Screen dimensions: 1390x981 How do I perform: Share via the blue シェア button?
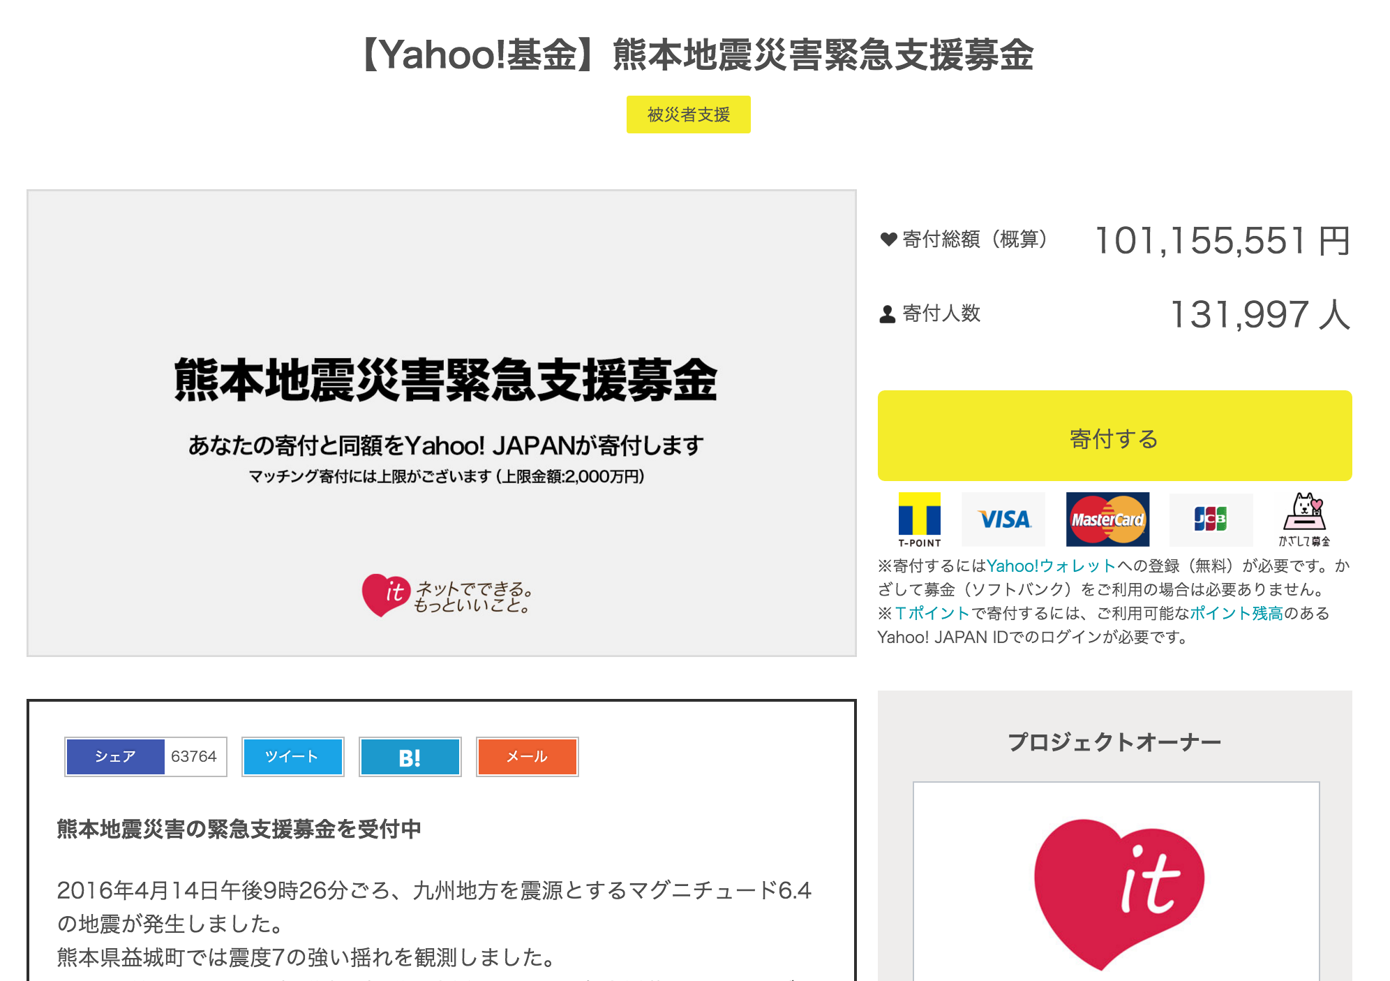coord(115,757)
